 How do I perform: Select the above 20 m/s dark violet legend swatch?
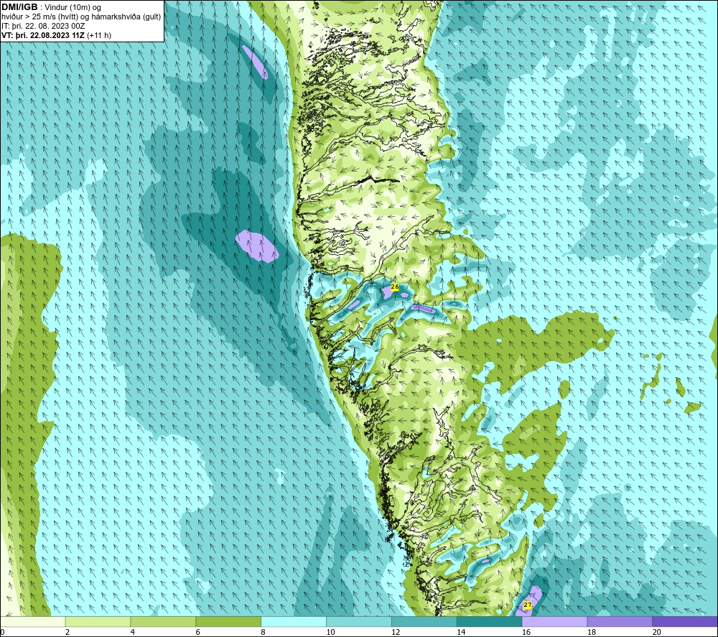pos(685,621)
